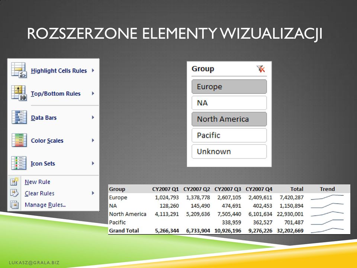
Task: Click the Icon Sets icon
Action: click(19, 163)
